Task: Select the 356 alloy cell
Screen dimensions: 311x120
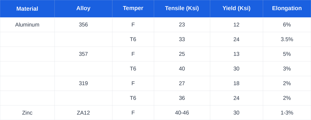Action: pyautogui.click(x=83, y=25)
